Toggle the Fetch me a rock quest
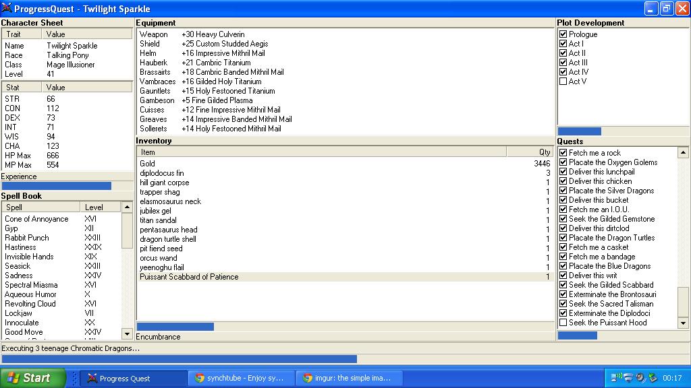The height and width of the screenshot is (388, 691). pyautogui.click(x=563, y=153)
